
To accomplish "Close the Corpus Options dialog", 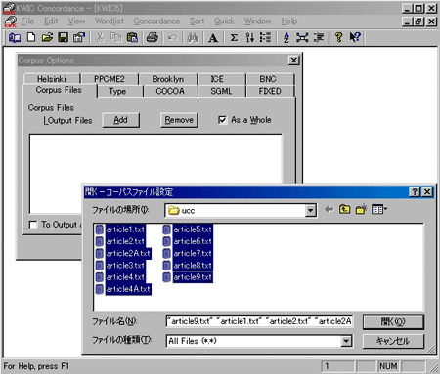I will point(294,61).
